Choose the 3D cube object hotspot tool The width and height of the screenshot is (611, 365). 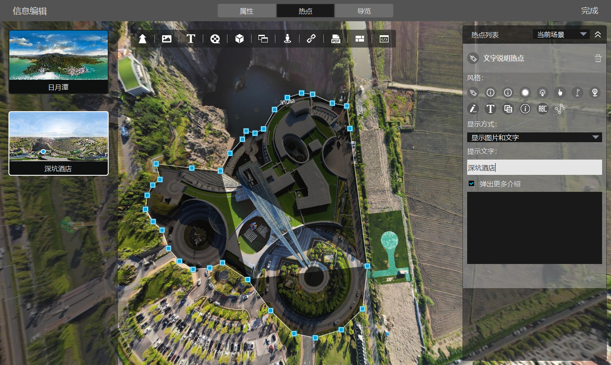(x=239, y=39)
